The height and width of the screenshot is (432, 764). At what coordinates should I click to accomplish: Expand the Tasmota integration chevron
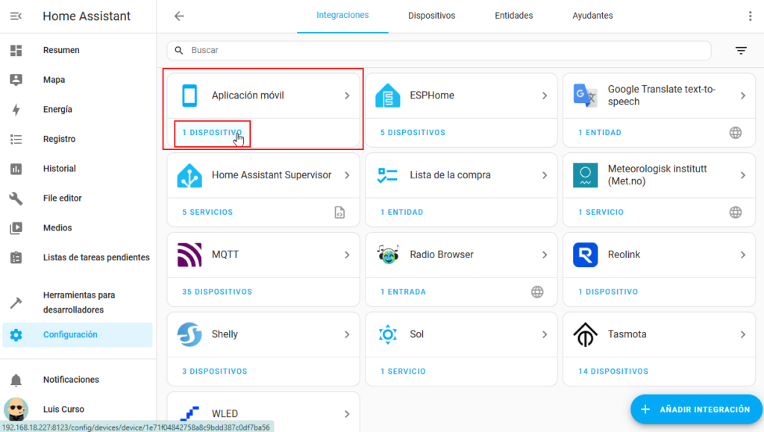[742, 334]
